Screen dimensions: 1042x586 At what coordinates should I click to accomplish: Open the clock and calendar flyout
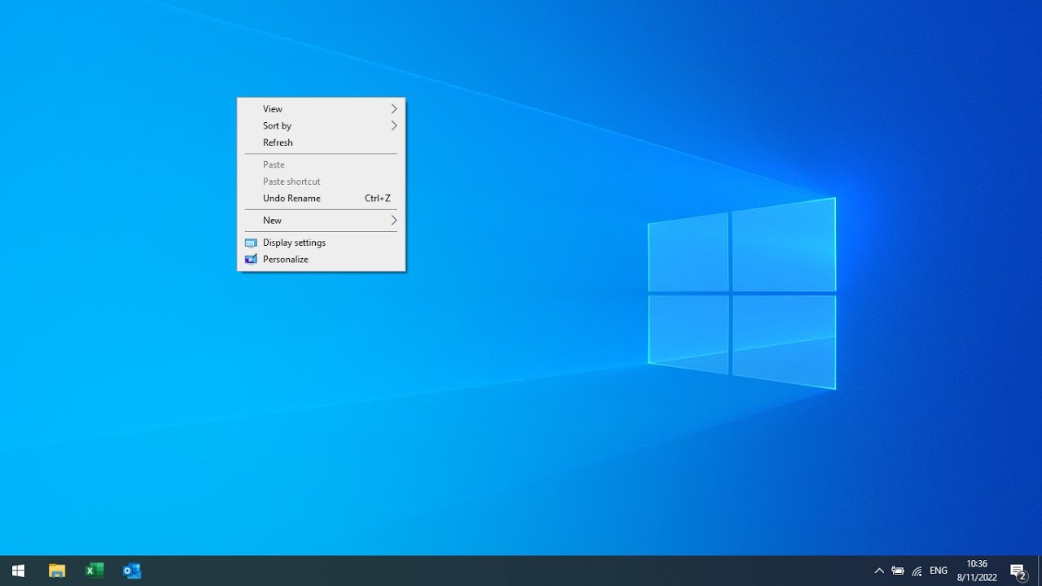(977, 571)
